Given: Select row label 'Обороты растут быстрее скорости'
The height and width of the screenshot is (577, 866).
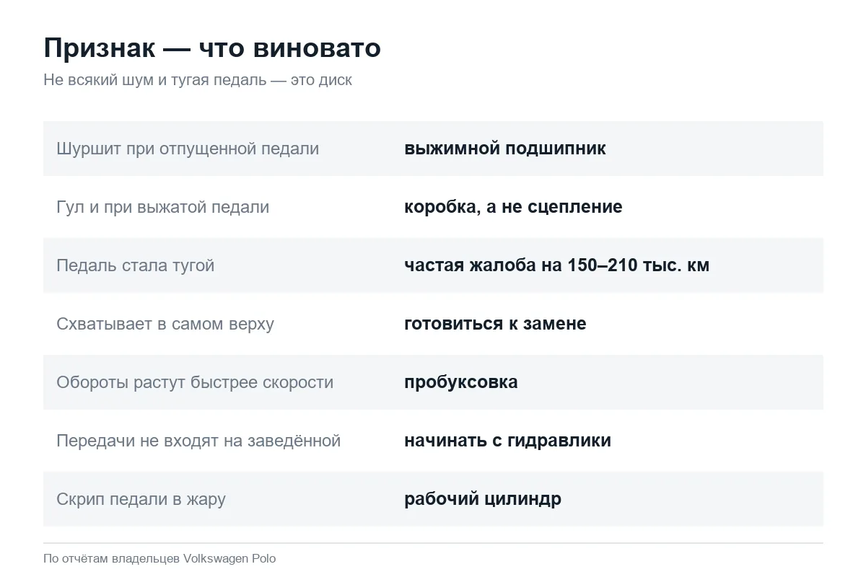Looking at the screenshot, I should [195, 382].
